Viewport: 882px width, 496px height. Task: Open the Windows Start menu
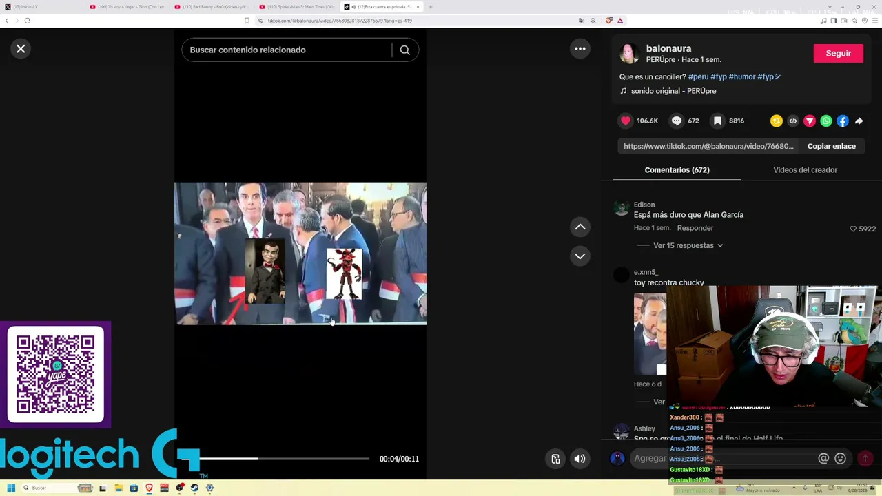coord(10,488)
